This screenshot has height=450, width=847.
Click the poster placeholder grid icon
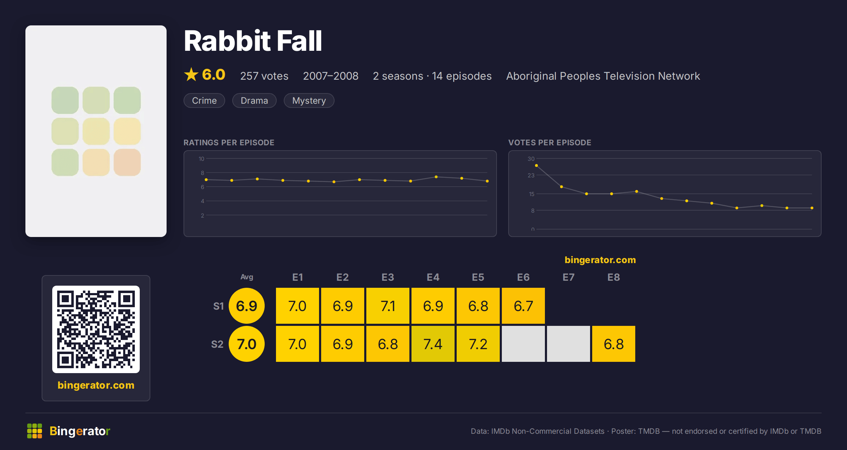click(96, 131)
